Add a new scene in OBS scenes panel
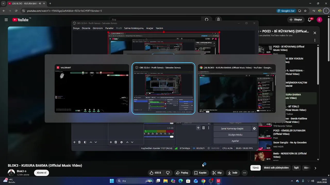The height and width of the screenshot is (185, 330). point(74,142)
